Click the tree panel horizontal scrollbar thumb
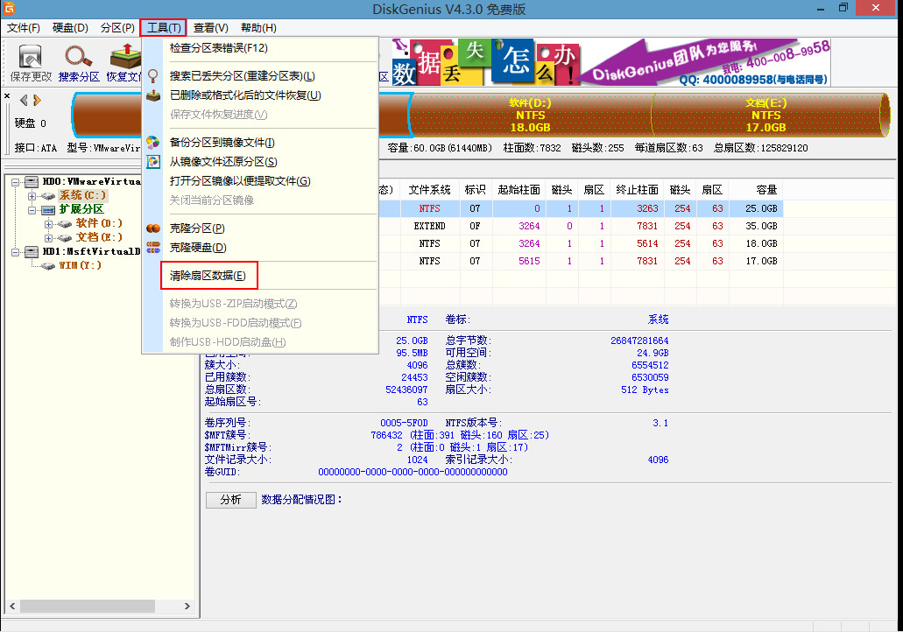 [87, 606]
